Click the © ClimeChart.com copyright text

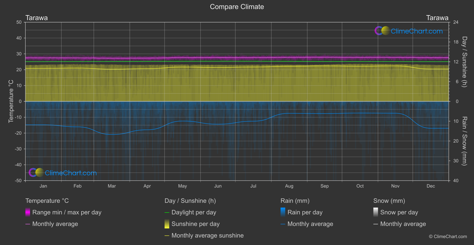[448, 236]
